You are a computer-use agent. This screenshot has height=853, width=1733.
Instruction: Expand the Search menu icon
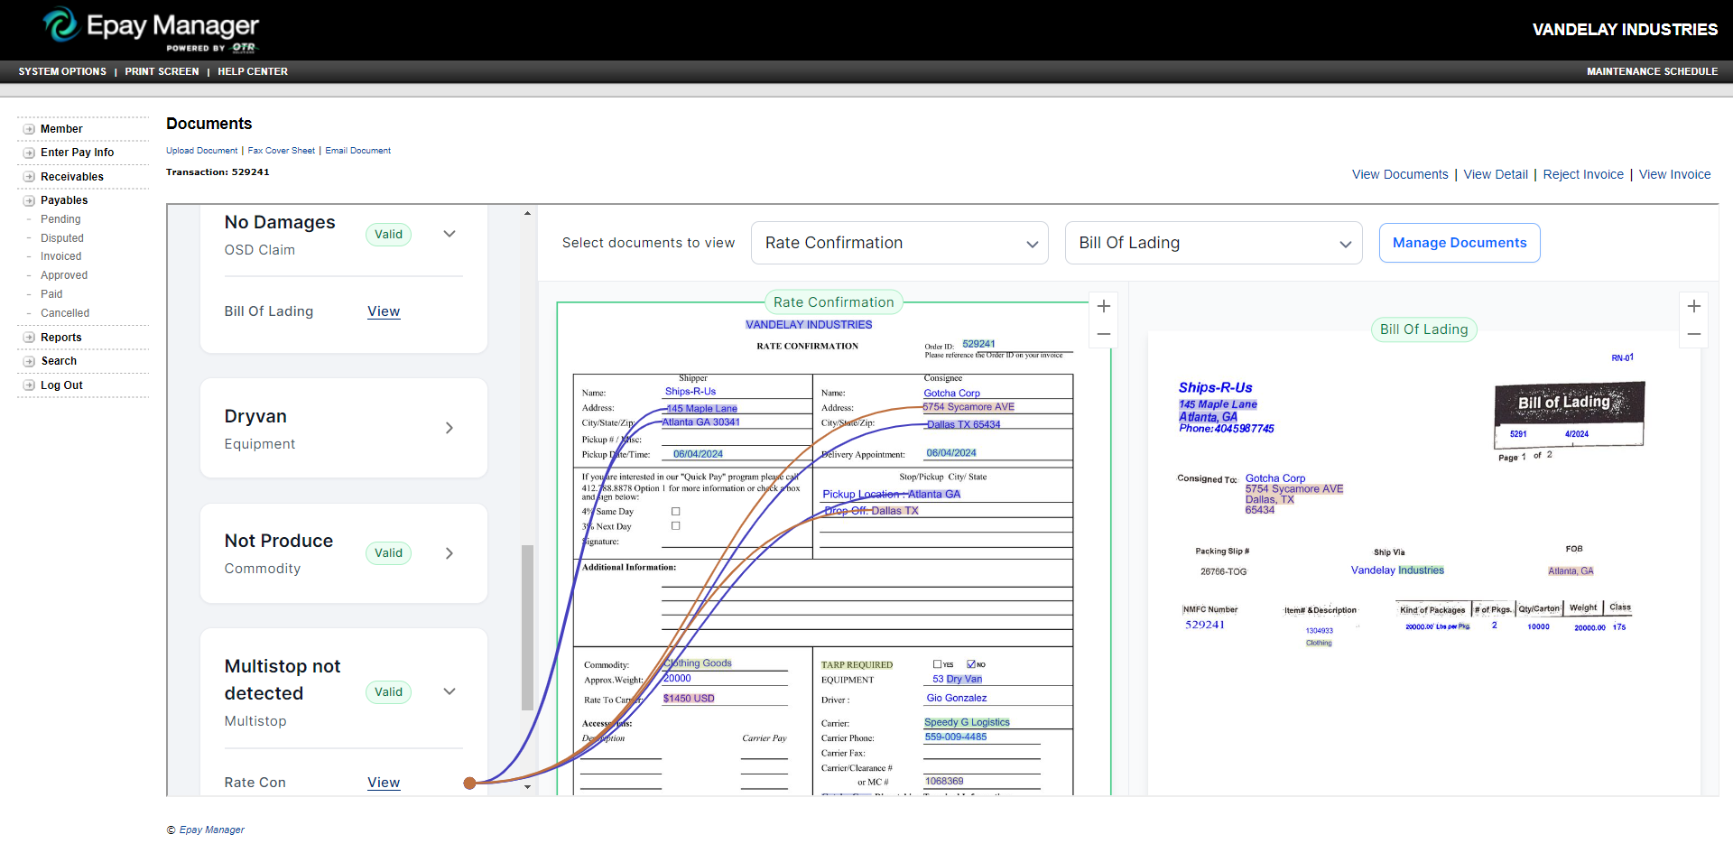click(x=29, y=361)
